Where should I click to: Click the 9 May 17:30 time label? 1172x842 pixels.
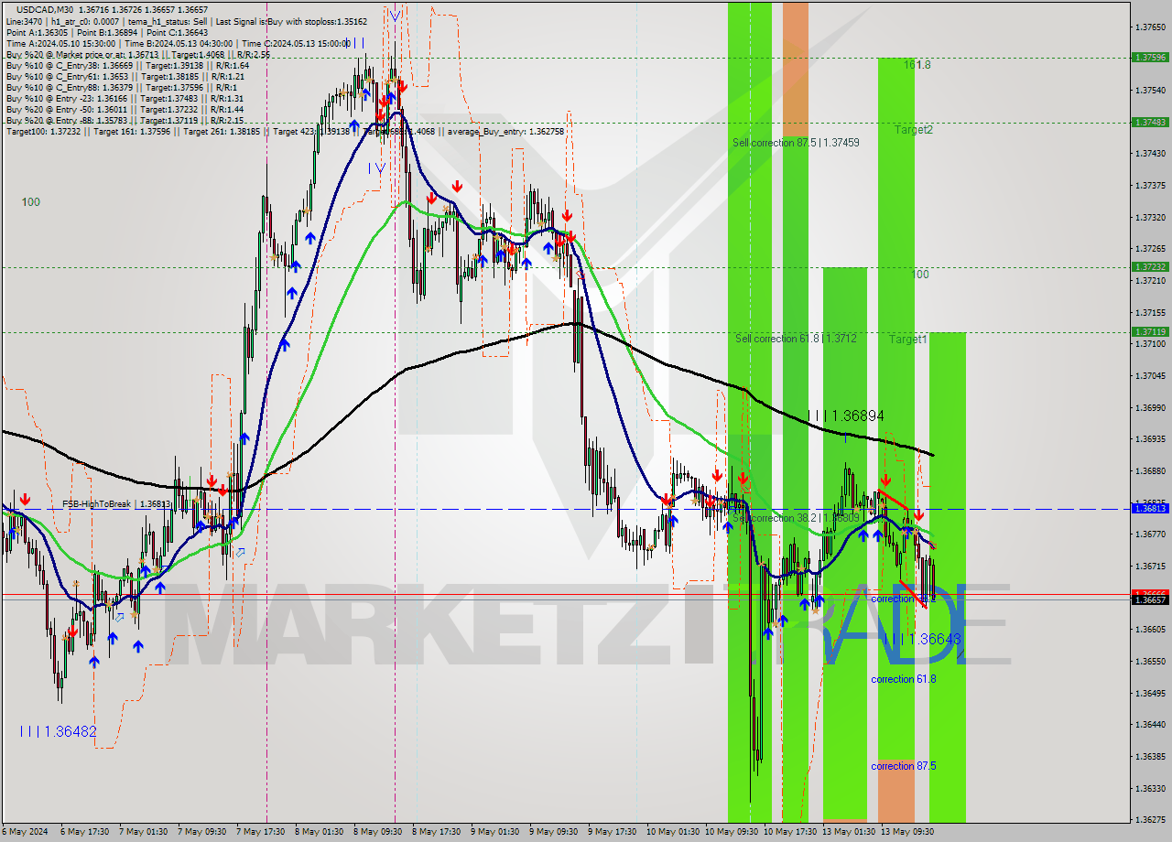click(613, 832)
